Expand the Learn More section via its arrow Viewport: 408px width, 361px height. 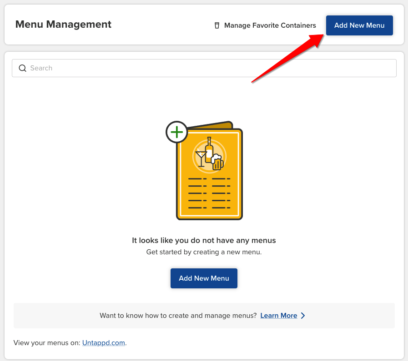point(303,315)
